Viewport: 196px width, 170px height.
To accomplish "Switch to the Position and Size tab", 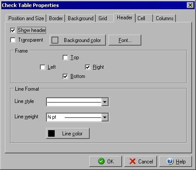I will coord(26,18).
